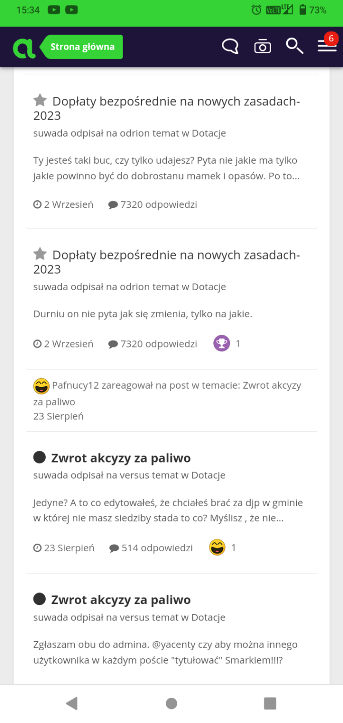Tap the star beside the second Dopłaty topic
343x723 pixels.
tap(40, 254)
